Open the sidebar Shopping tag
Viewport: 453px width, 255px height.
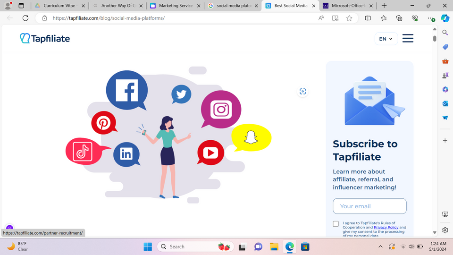click(445, 47)
